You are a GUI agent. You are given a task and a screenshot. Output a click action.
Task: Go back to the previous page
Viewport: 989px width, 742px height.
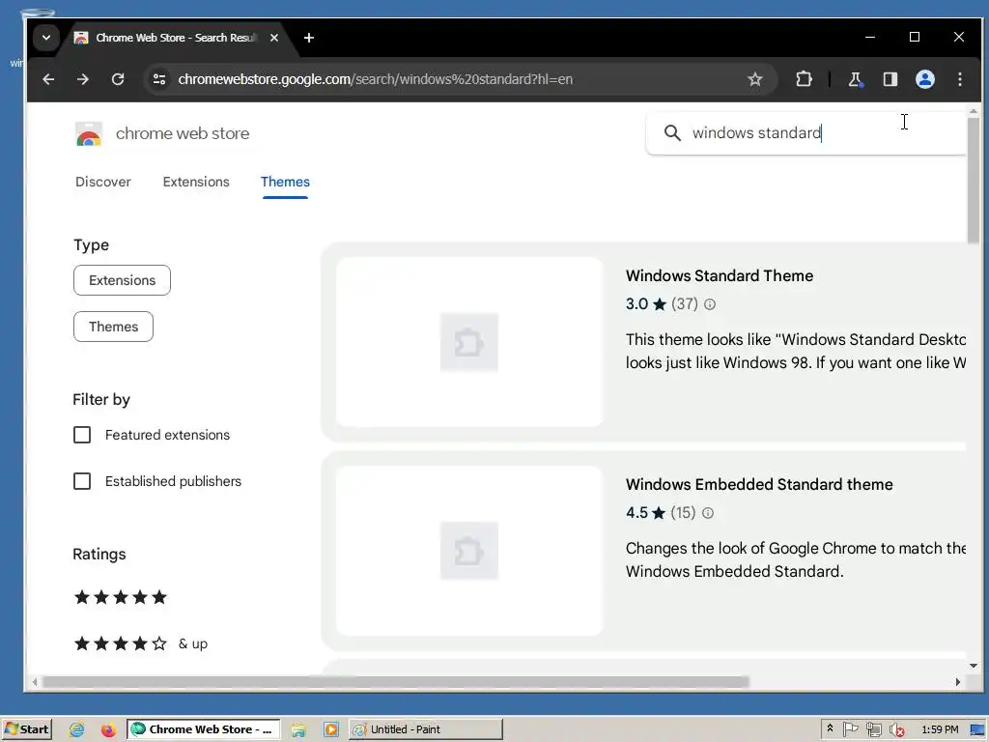(x=48, y=79)
